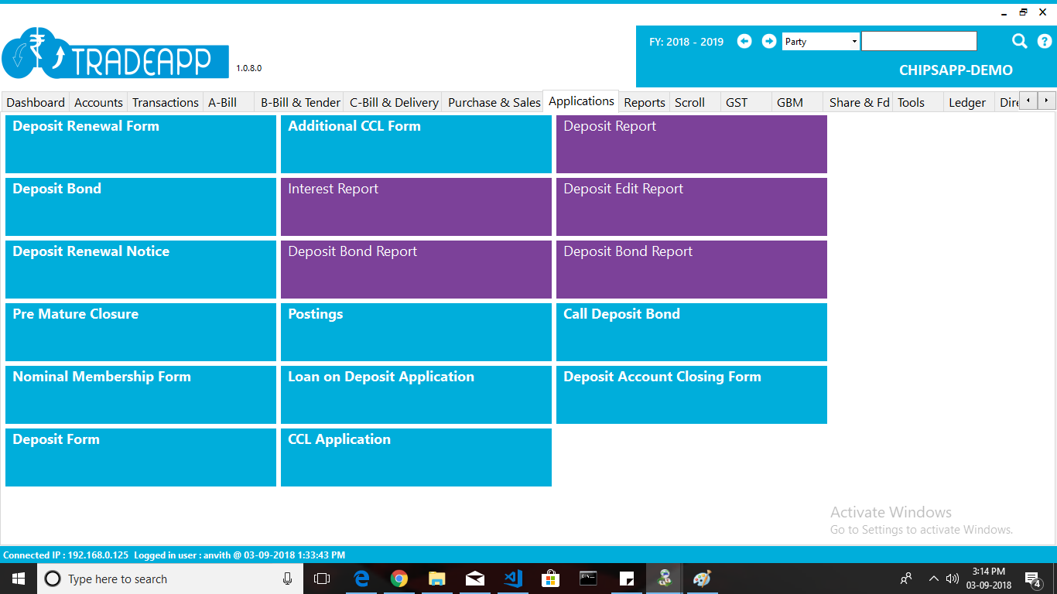1057x594 pixels.
Task: Open Microsoft Store from the taskbar
Action: 551,579
